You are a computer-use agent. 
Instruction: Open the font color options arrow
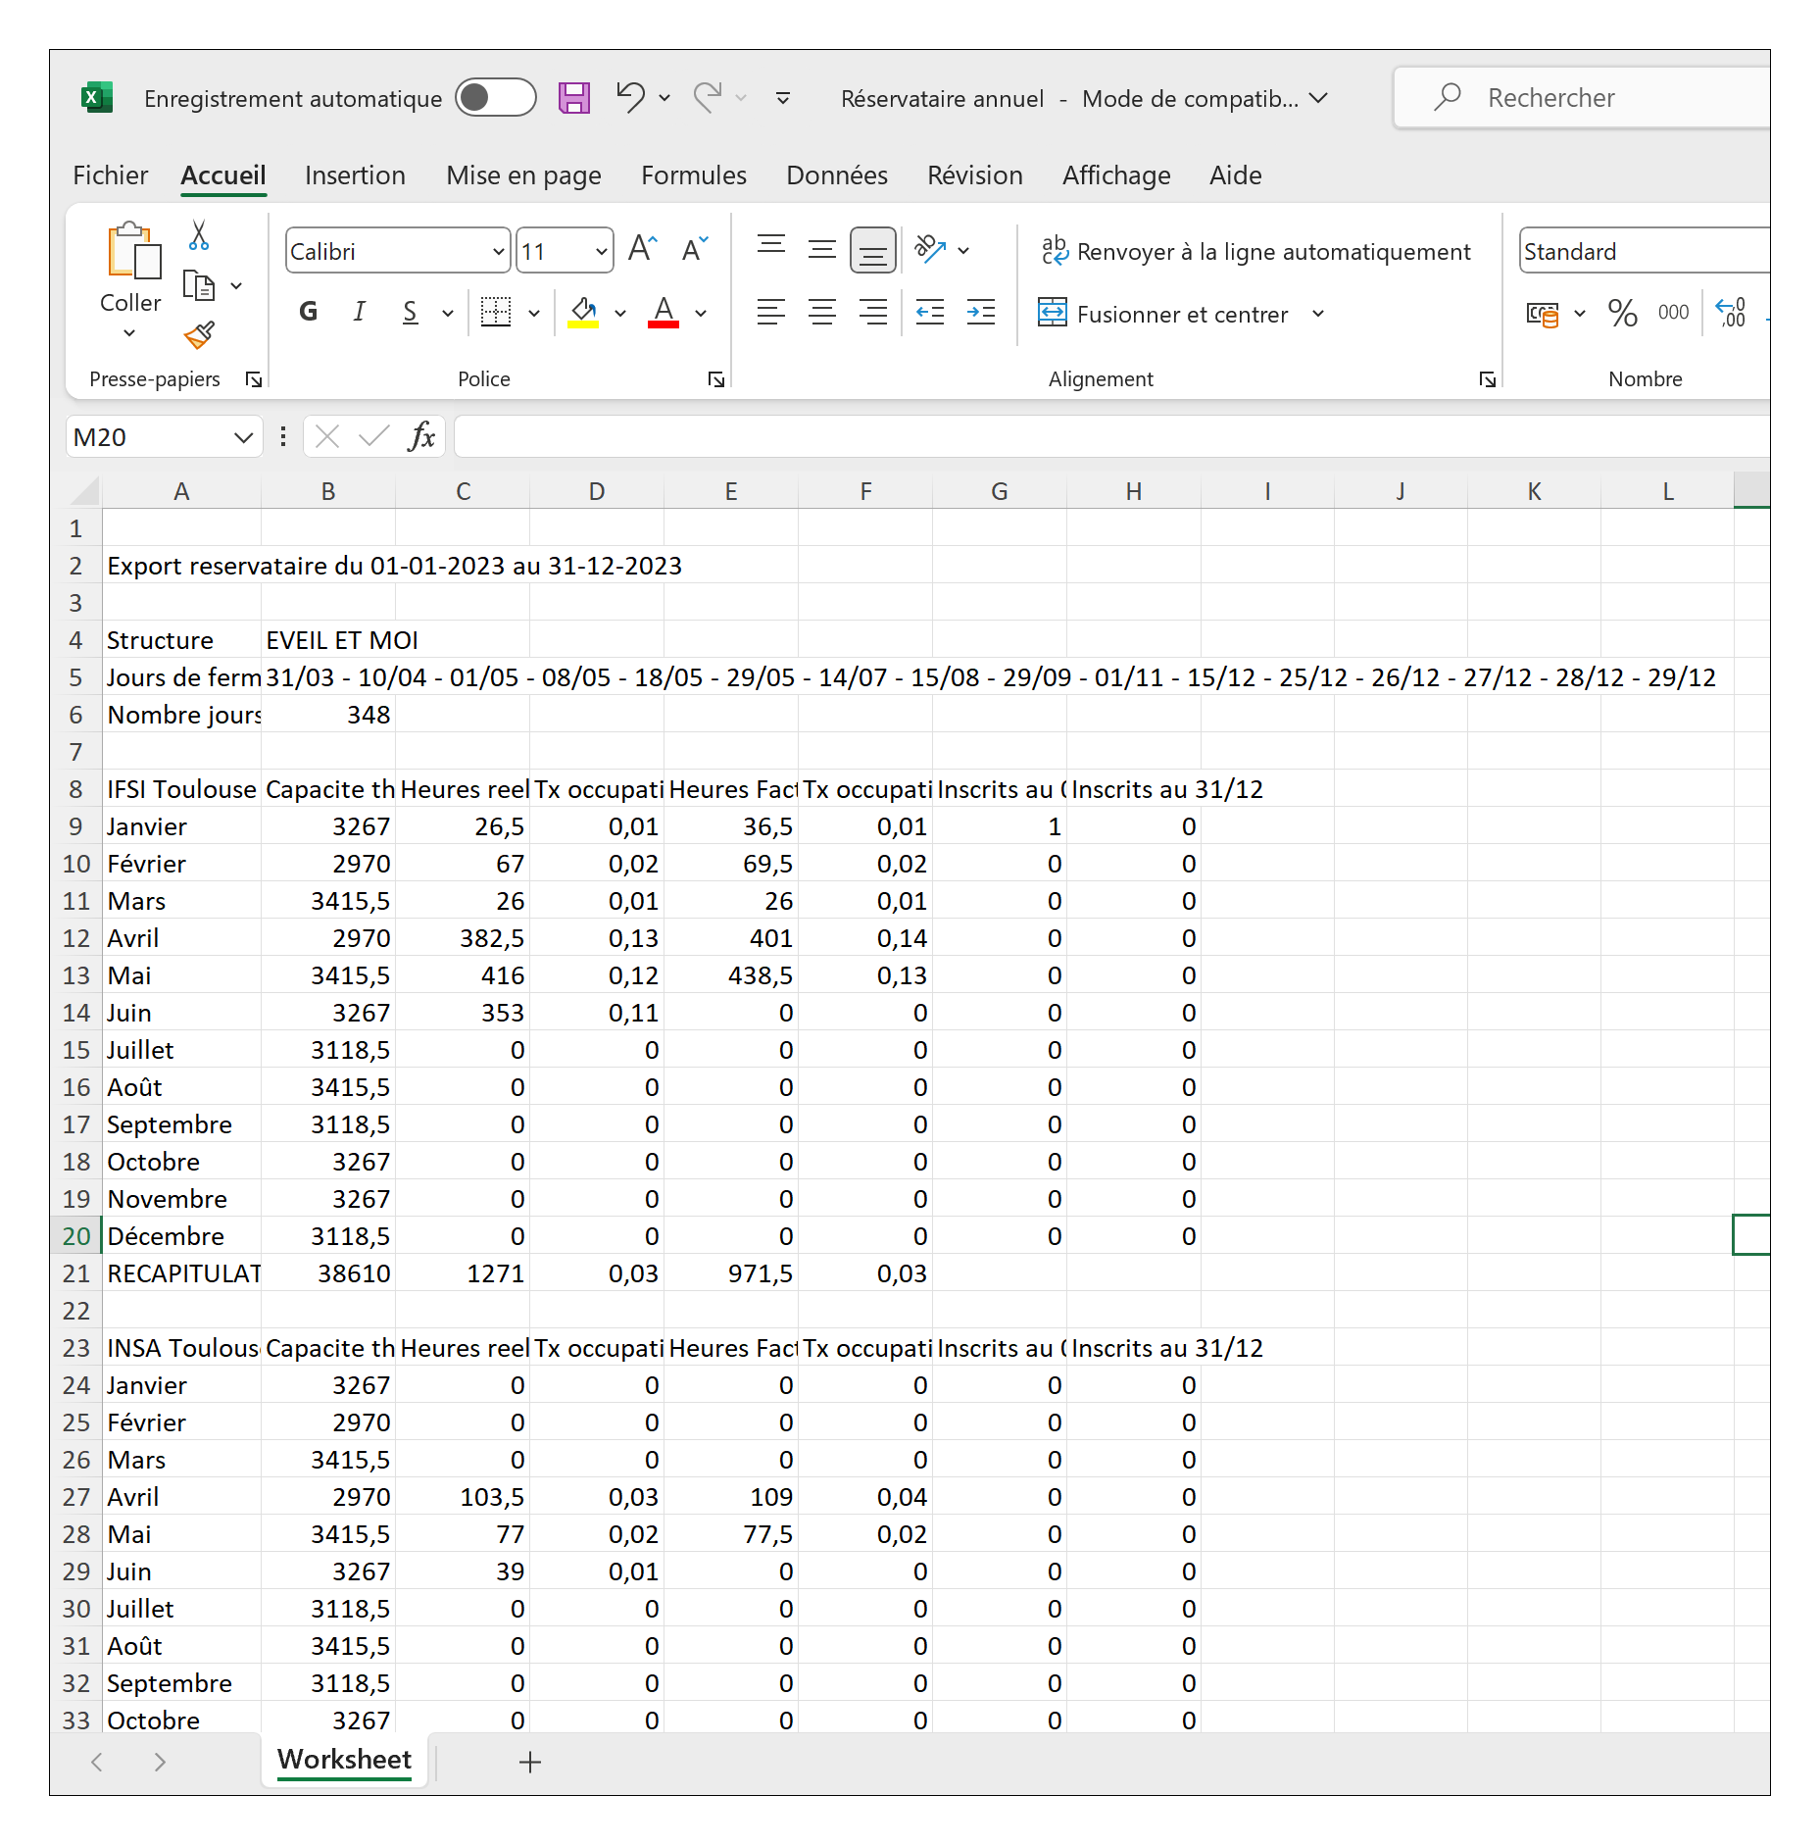coord(701,314)
